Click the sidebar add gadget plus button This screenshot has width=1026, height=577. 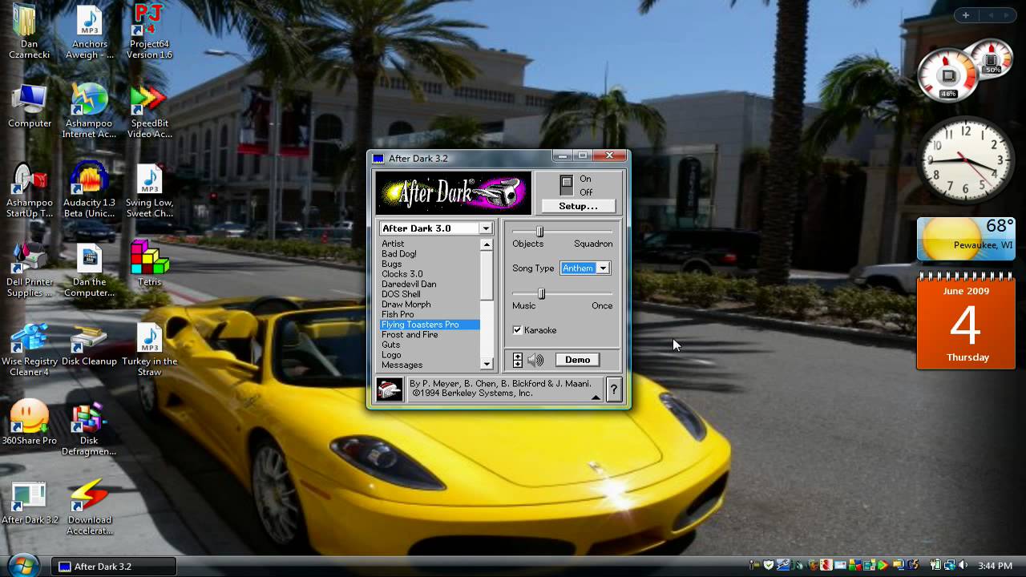click(966, 15)
